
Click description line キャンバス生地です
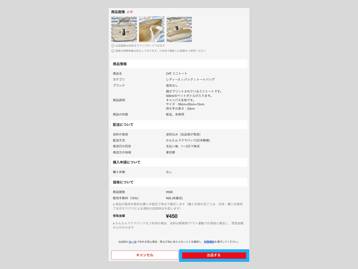coord(180,100)
